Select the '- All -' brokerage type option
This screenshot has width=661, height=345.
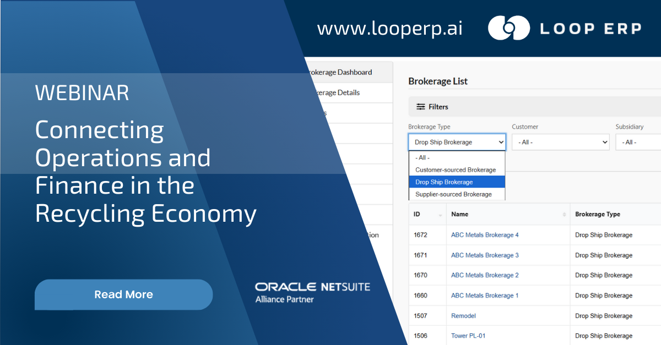tap(457, 157)
